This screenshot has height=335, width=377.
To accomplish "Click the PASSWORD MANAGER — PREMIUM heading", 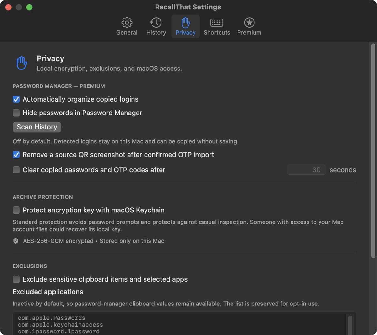I will coord(59,86).
